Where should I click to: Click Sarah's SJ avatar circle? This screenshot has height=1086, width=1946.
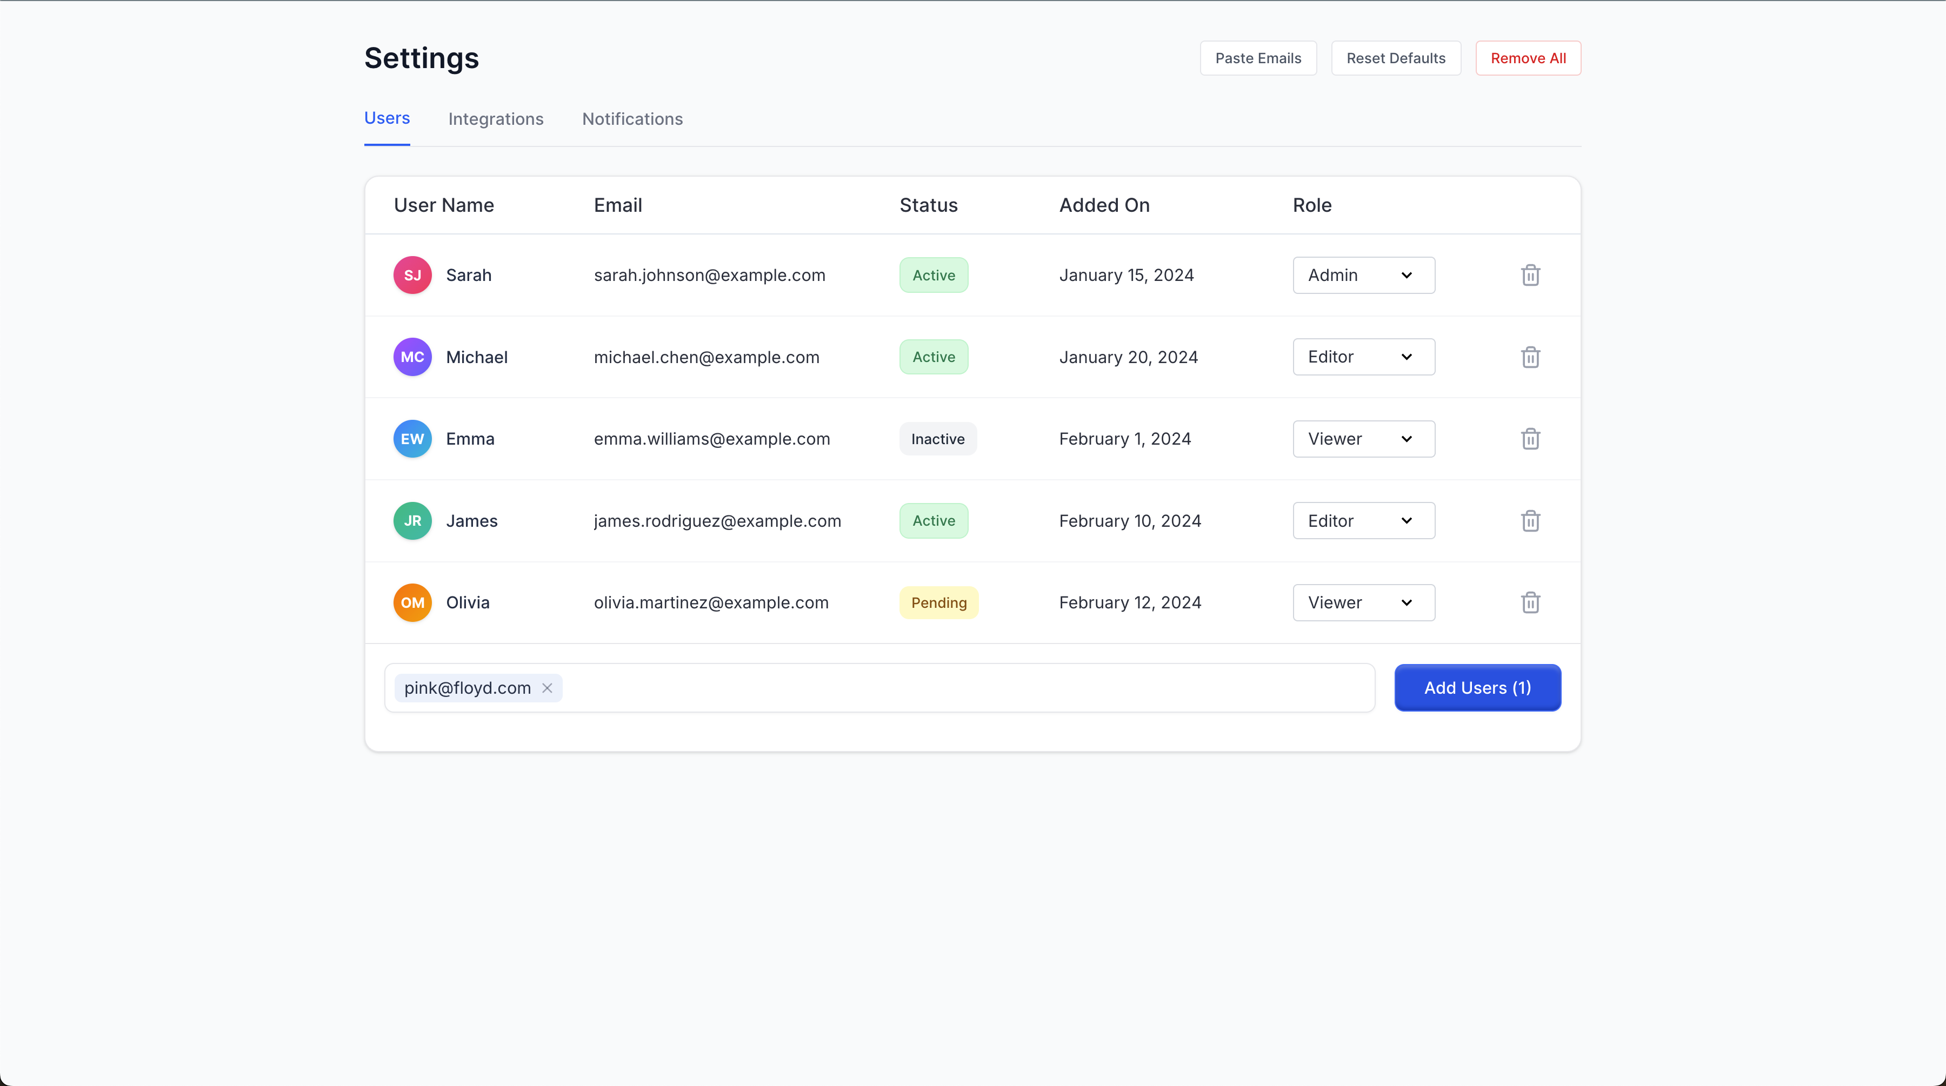coord(412,275)
